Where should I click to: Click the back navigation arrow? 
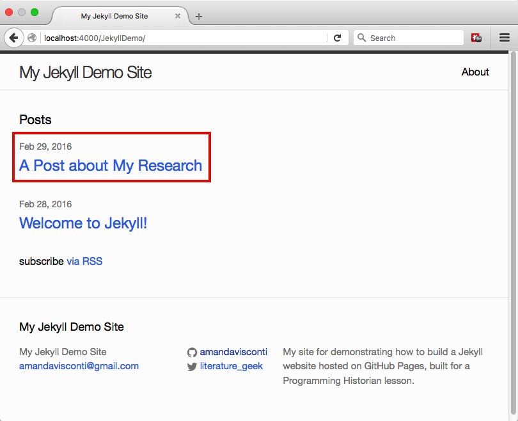coord(14,37)
